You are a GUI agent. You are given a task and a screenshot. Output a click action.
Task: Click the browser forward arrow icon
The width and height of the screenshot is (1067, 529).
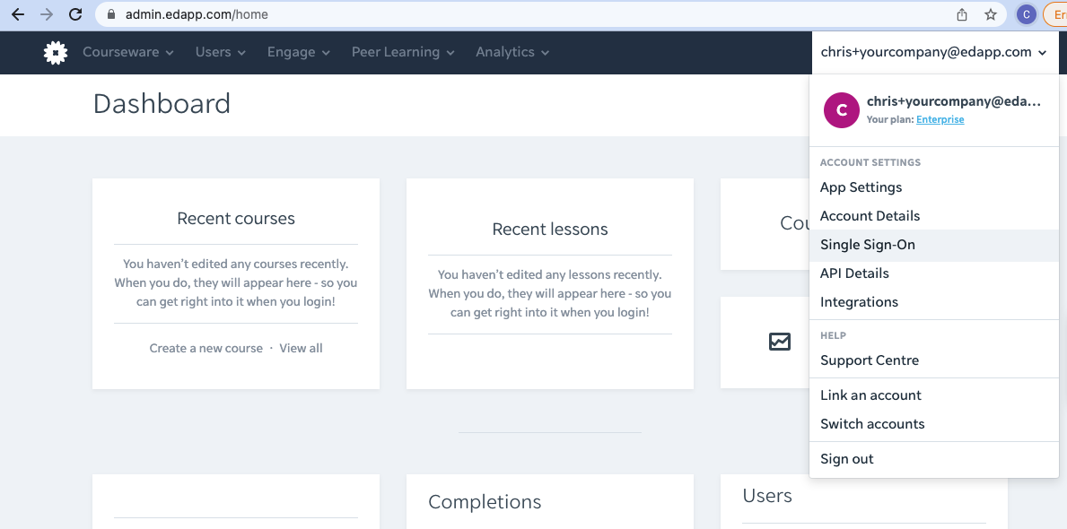[48, 14]
